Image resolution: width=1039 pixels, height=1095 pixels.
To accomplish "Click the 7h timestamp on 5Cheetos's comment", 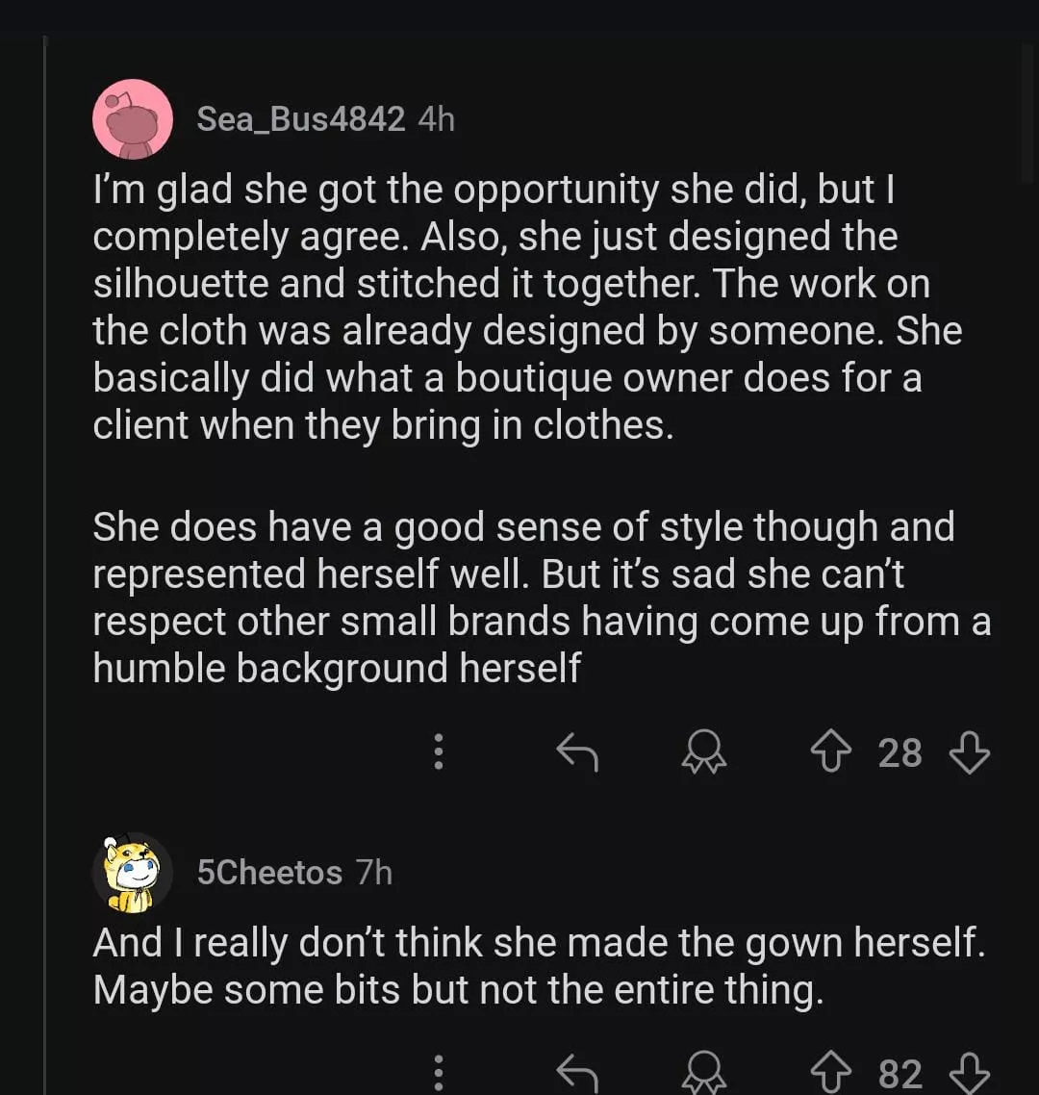I will click(x=374, y=873).
